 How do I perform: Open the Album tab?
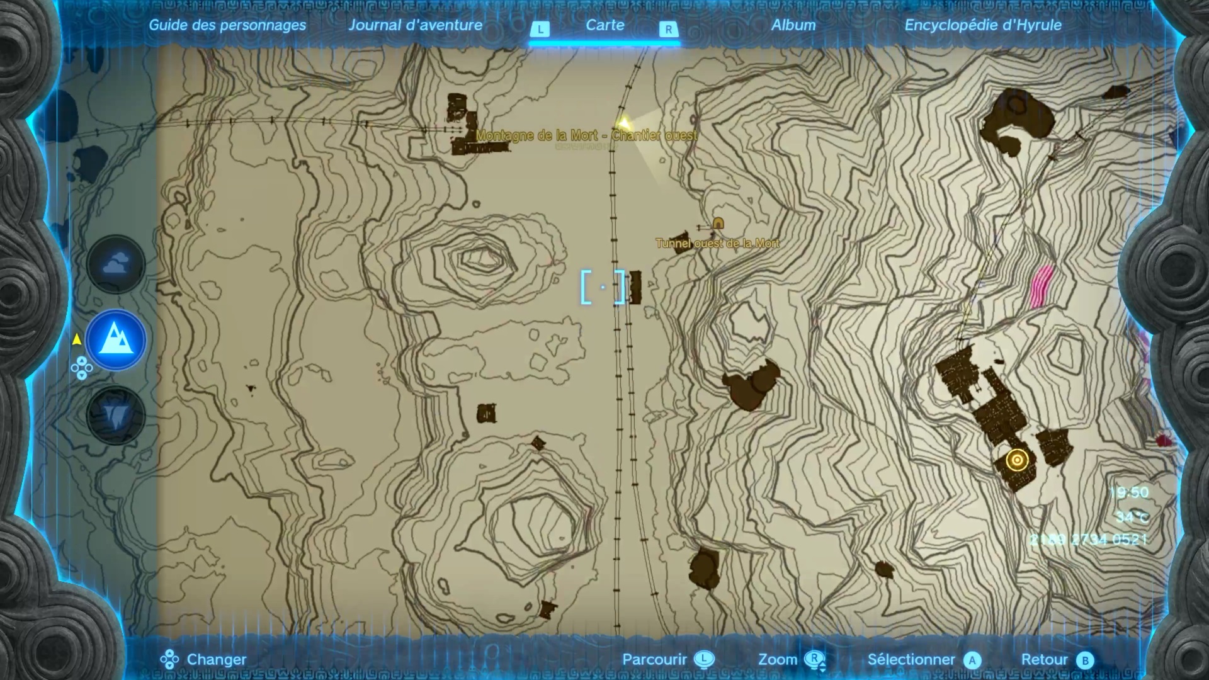[x=793, y=25]
